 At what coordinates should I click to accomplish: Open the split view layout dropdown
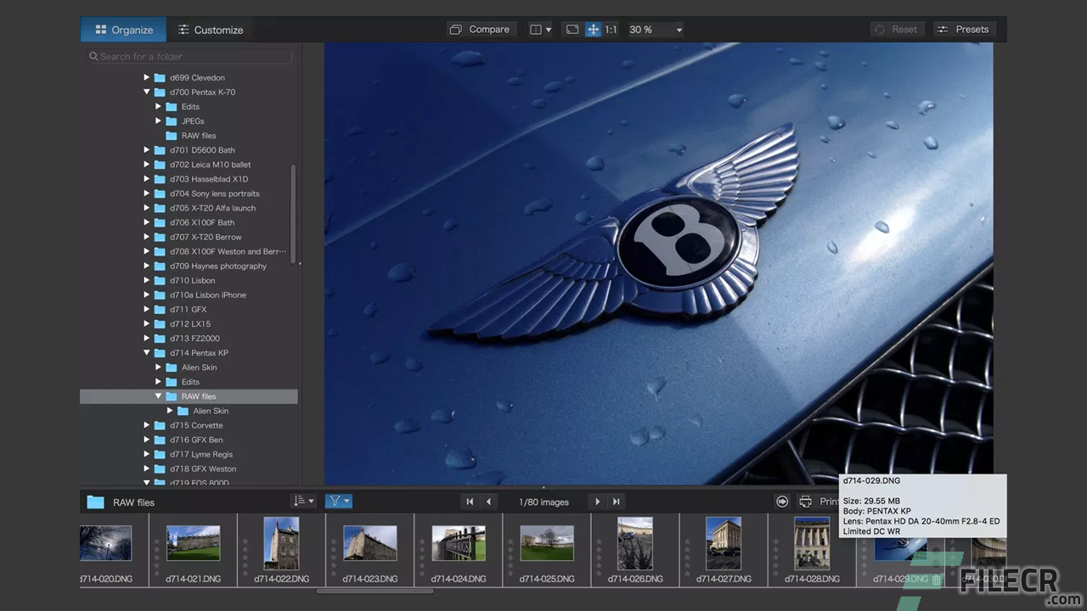[540, 30]
